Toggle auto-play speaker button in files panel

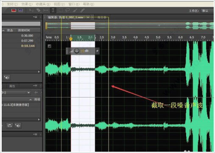(x=7, y=78)
